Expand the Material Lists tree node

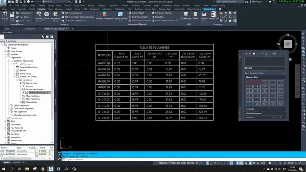click(21, 102)
